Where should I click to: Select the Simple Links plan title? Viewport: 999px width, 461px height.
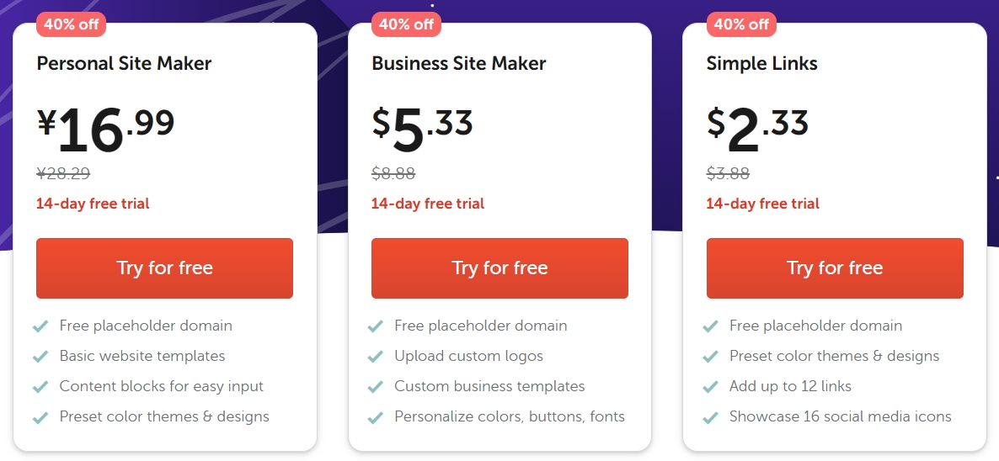tap(762, 64)
